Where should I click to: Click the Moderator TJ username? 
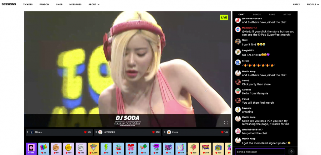tap(249, 28)
